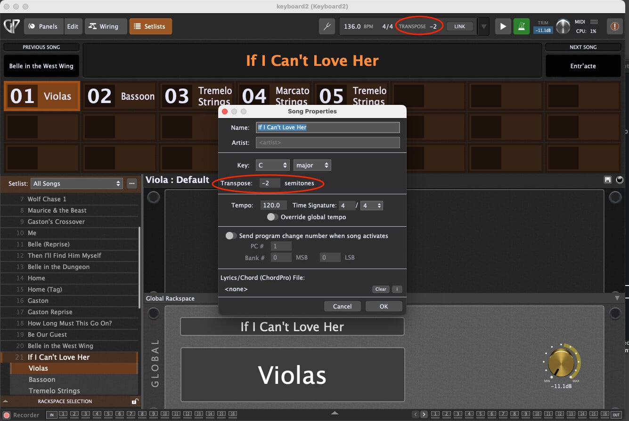Open the Key note dropdown showing C
Screen dimensions: 629x421
272,165
